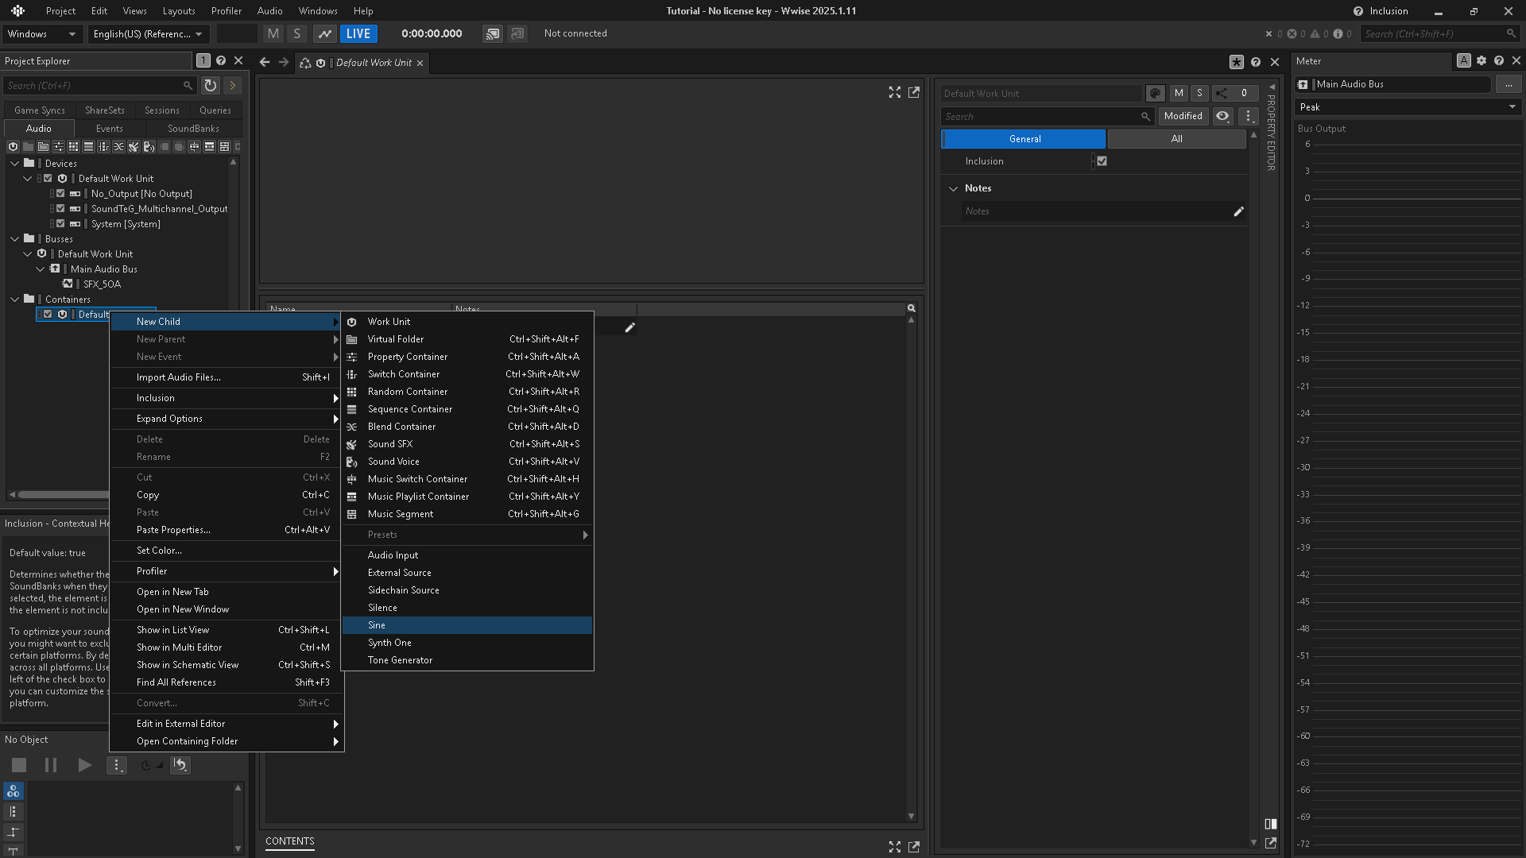Choose Sine from the New Child submenu
The image size is (1526, 858).
(x=467, y=625)
